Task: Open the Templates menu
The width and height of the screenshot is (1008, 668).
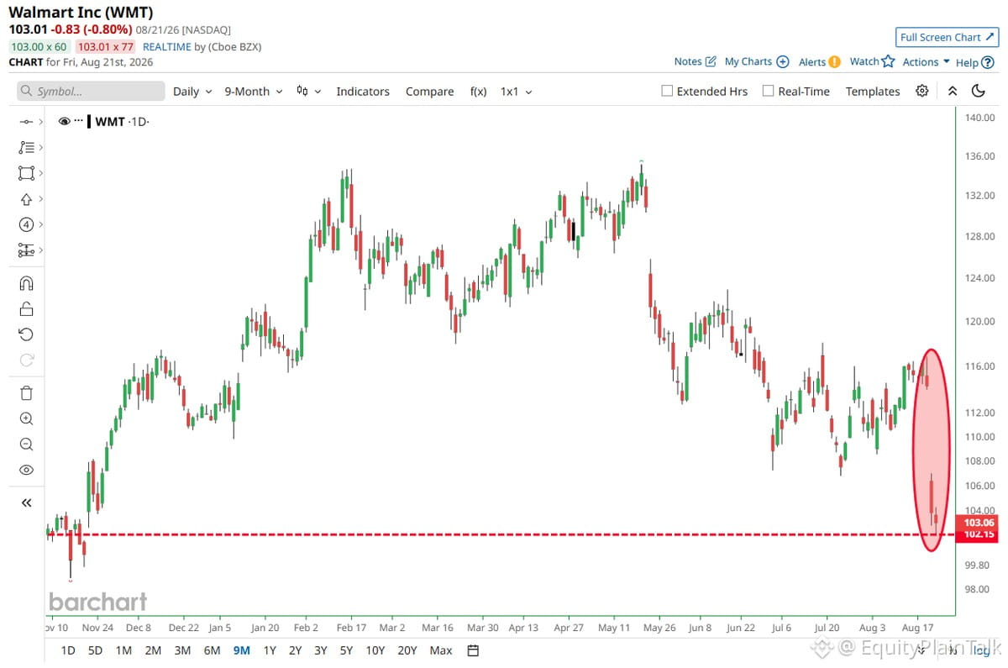Action: [873, 92]
